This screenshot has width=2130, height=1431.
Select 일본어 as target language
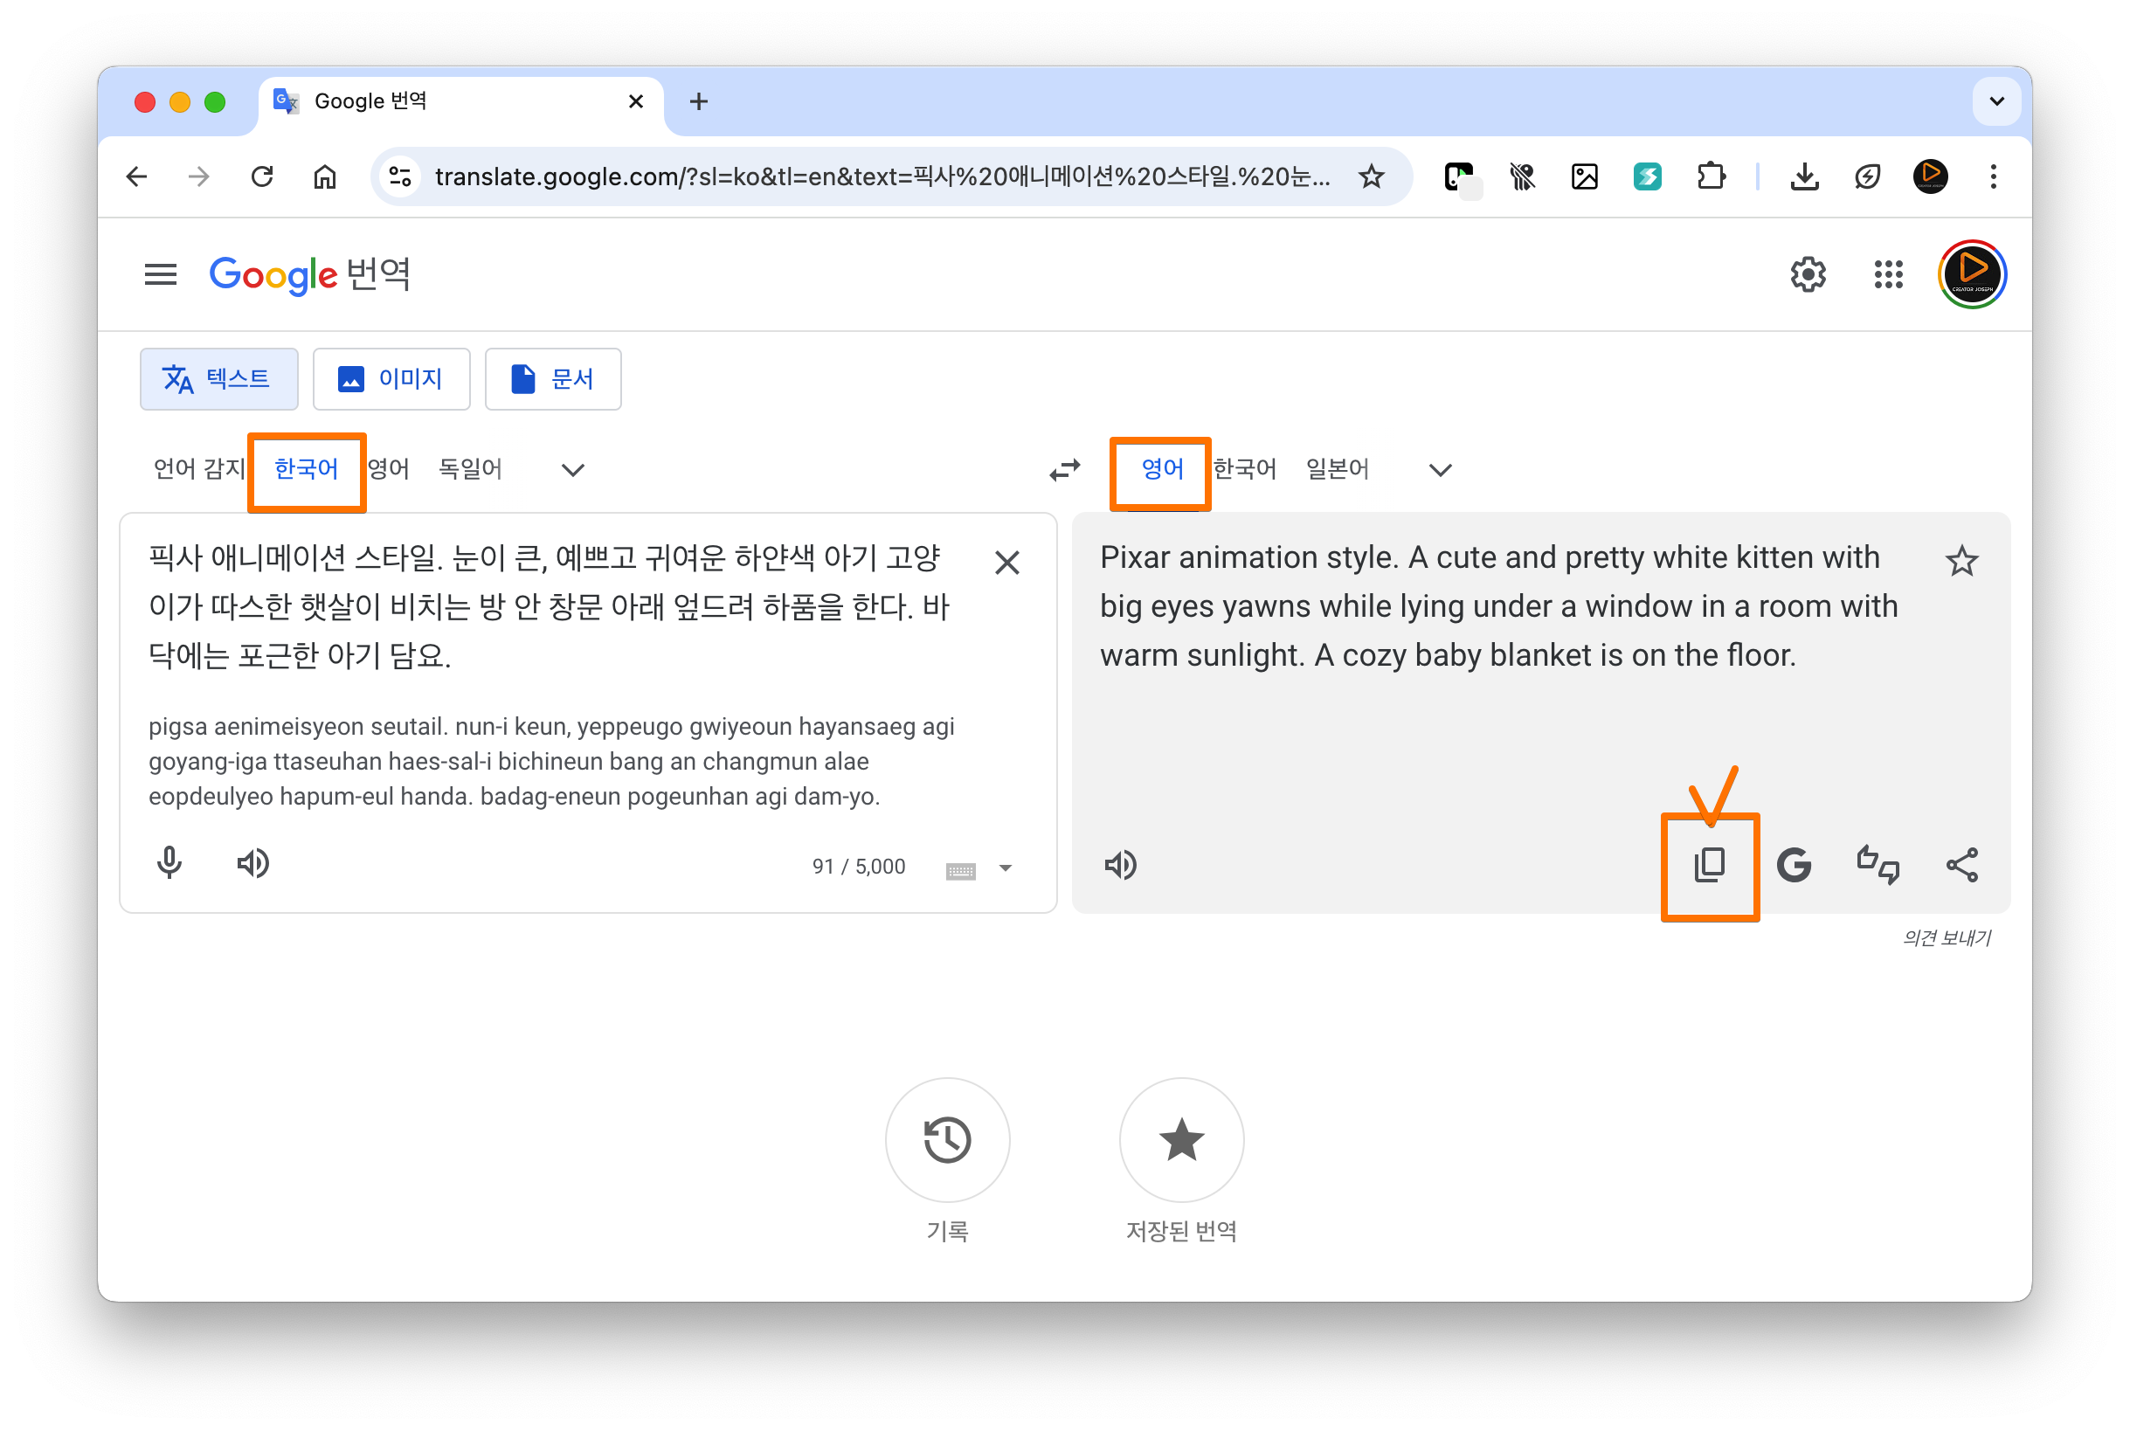pyautogui.click(x=1337, y=469)
